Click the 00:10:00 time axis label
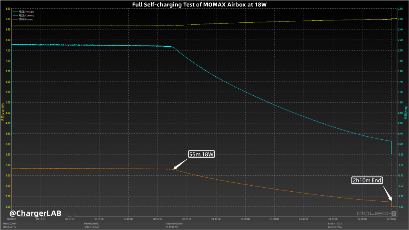Image resolution: width=409 pixels, height=230 pixels. pos(41,219)
